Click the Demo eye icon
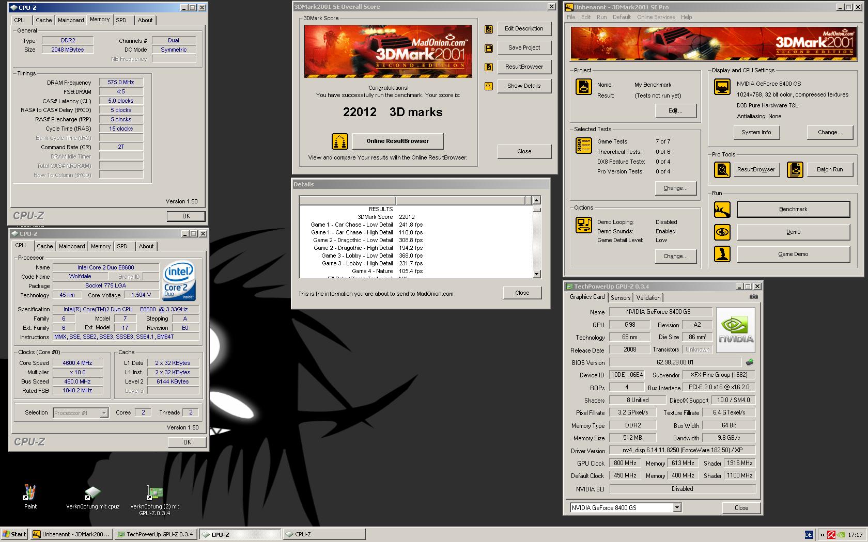The image size is (868, 542). 722,232
